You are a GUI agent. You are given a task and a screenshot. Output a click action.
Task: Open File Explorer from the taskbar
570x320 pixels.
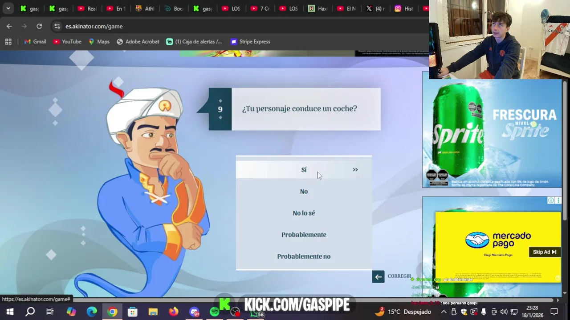(x=153, y=312)
